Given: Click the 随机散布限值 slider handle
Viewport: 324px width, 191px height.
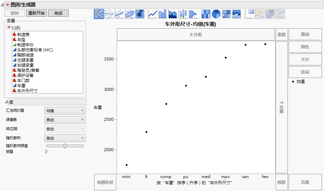Looking at the screenshot, I should (65, 146).
